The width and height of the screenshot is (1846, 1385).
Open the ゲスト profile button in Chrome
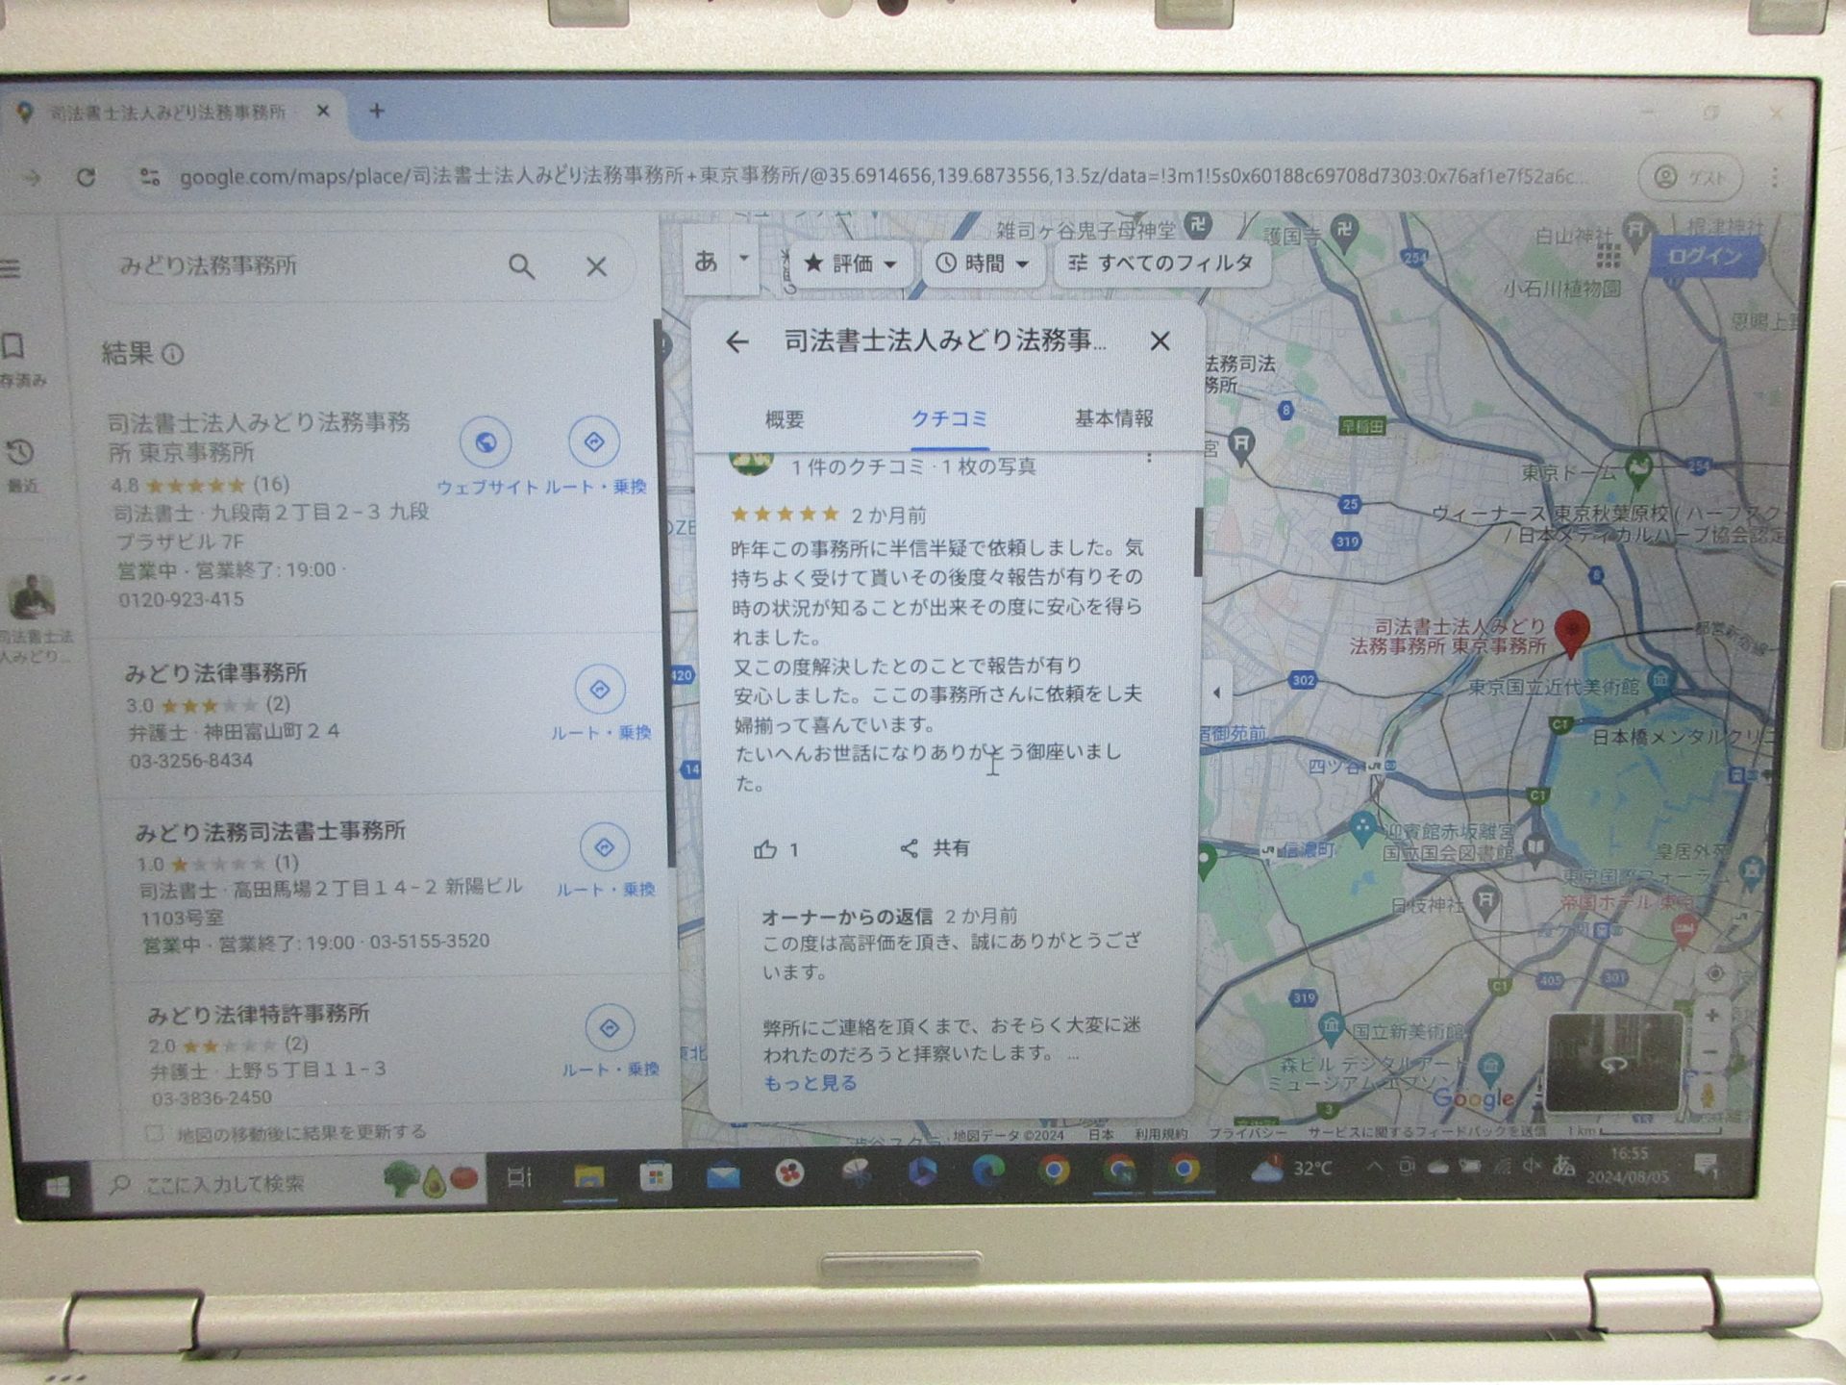(x=1689, y=178)
